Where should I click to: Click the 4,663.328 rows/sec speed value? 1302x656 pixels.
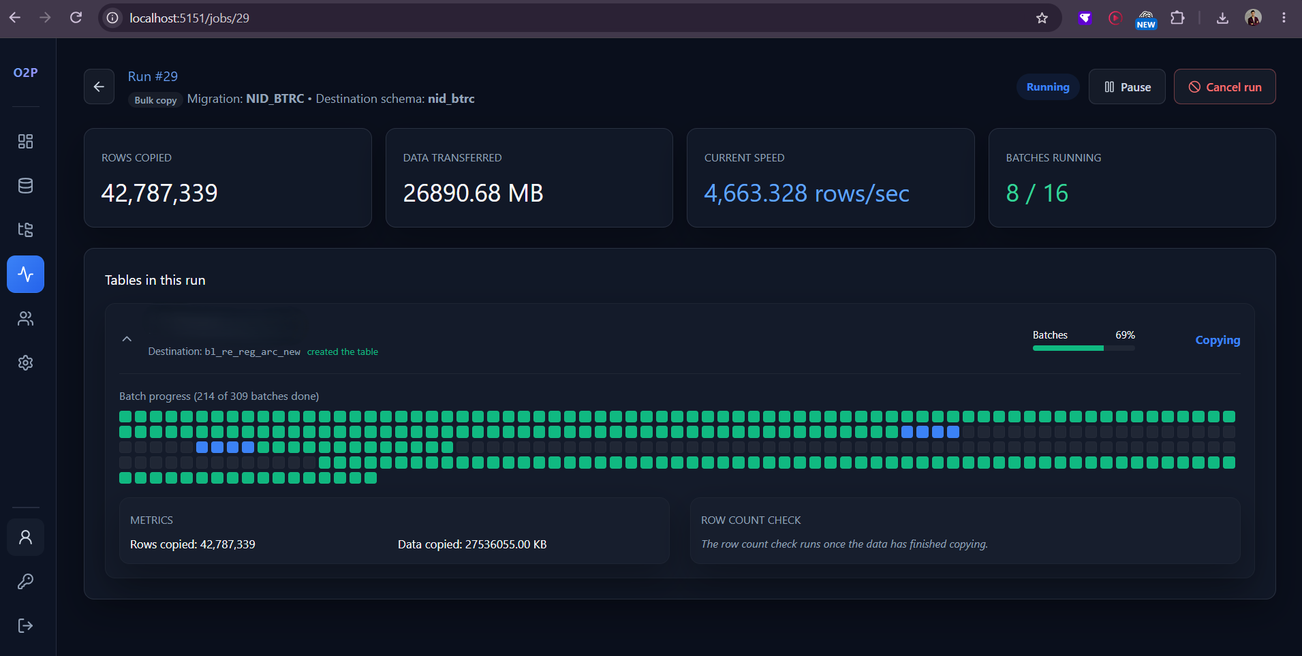807,193
